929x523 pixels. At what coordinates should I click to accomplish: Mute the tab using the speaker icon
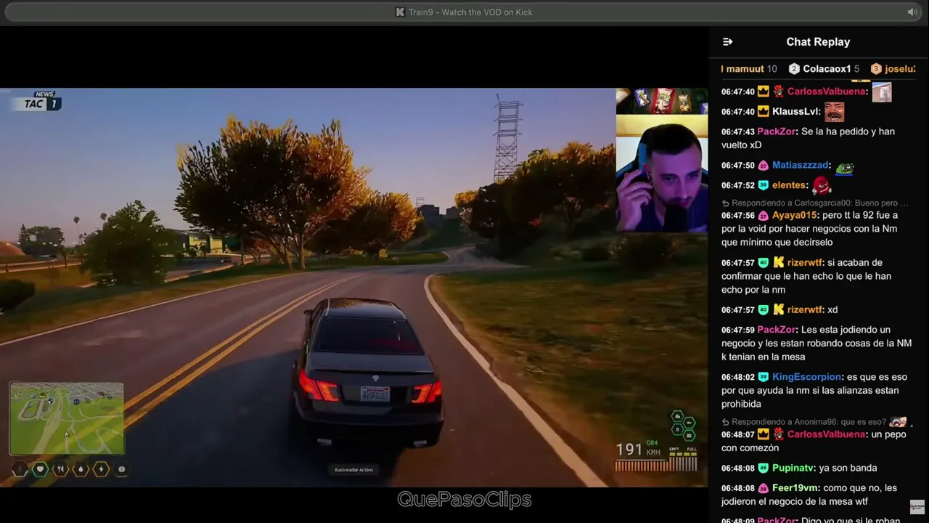pyautogui.click(x=912, y=12)
